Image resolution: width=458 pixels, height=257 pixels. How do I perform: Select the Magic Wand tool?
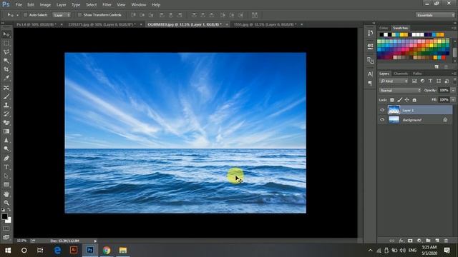(x=6, y=61)
